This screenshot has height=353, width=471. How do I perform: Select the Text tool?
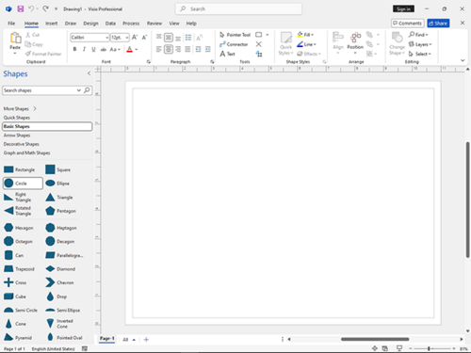pos(227,54)
